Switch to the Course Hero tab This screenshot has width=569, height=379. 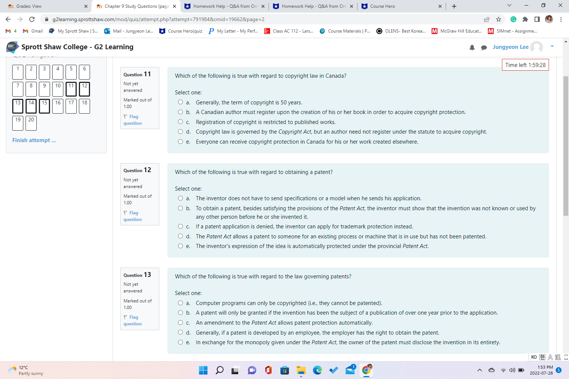click(401, 6)
